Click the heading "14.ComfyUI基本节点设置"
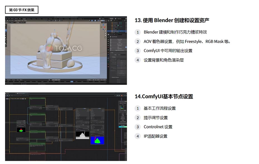The width and height of the screenshot is (259, 164). tap(164, 96)
